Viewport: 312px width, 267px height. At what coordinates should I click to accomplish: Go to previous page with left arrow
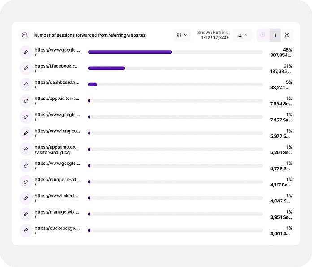tap(263, 35)
